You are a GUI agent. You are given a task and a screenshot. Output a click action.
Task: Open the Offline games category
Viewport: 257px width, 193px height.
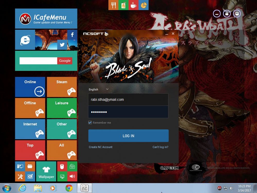pos(30,108)
